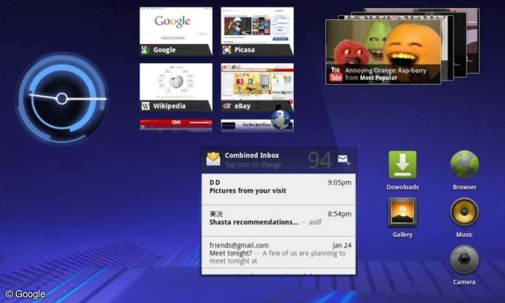Open email 'Pictures from your visit'
505x303 pixels.
pos(279,189)
